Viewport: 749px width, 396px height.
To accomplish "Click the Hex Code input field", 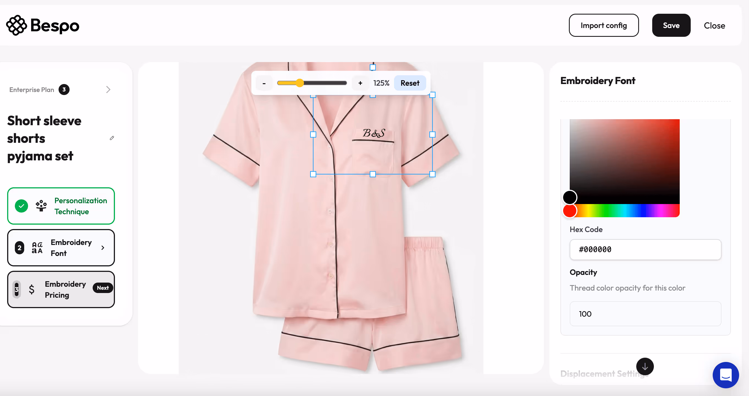I will click(645, 249).
